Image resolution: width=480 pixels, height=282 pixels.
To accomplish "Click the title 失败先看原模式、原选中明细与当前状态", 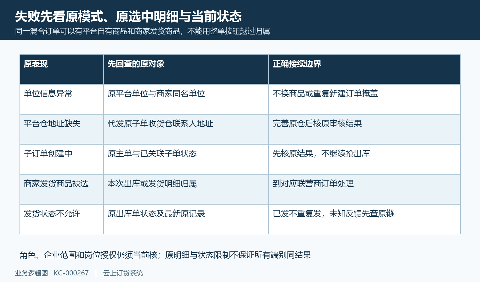I will coord(128,16).
